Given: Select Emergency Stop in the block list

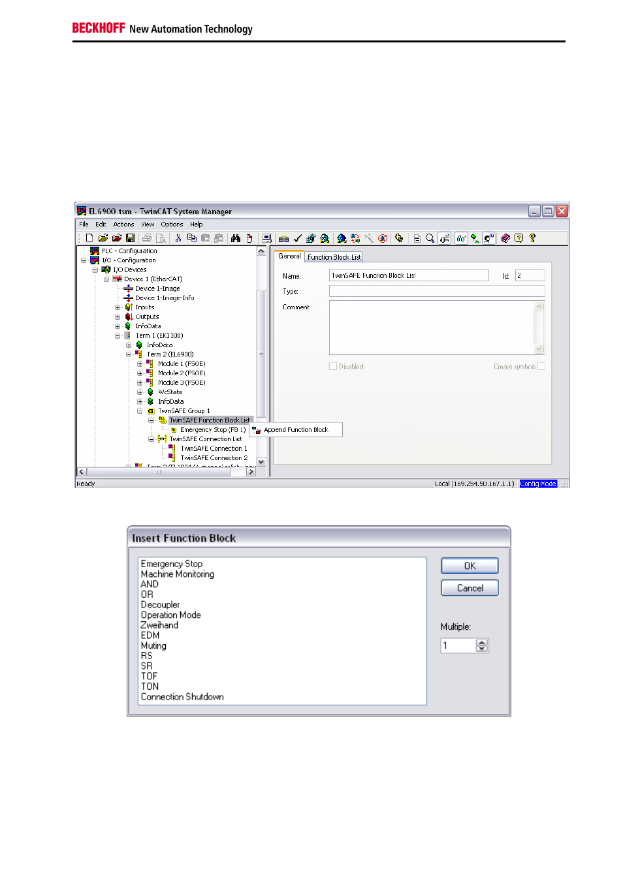Looking at the screenshot, I should [x=172, y=564].
